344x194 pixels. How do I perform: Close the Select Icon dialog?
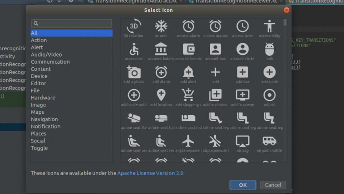pos(286,10)
